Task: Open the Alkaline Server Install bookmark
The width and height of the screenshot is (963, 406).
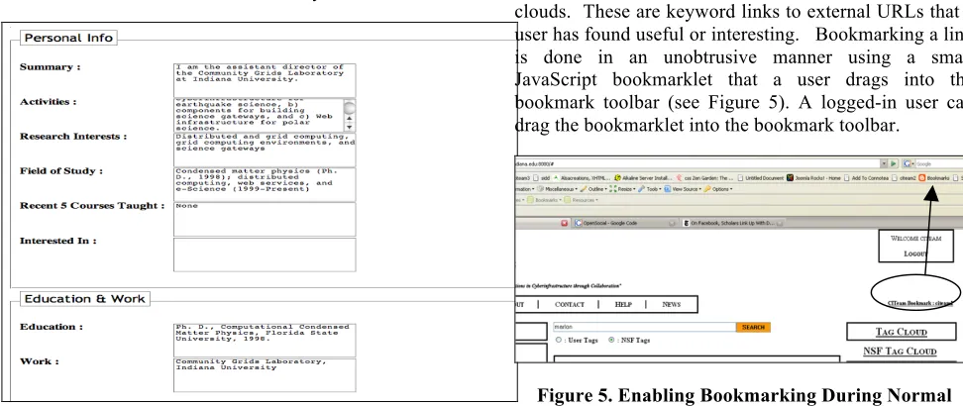Action: [642, 177]
